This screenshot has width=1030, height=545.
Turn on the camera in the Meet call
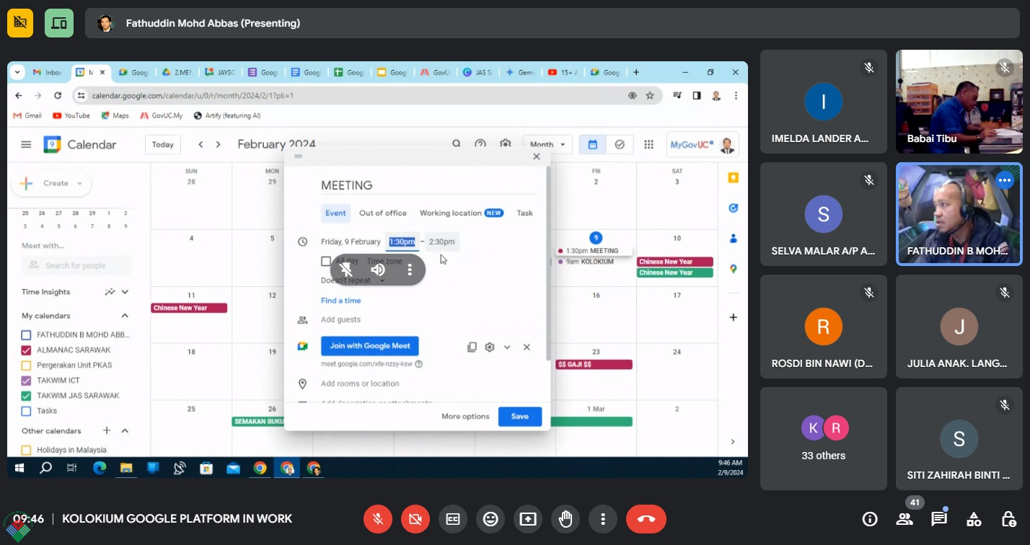coord(415,519)
